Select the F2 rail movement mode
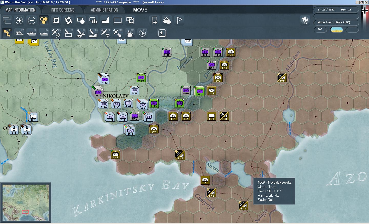 point(19,33)
